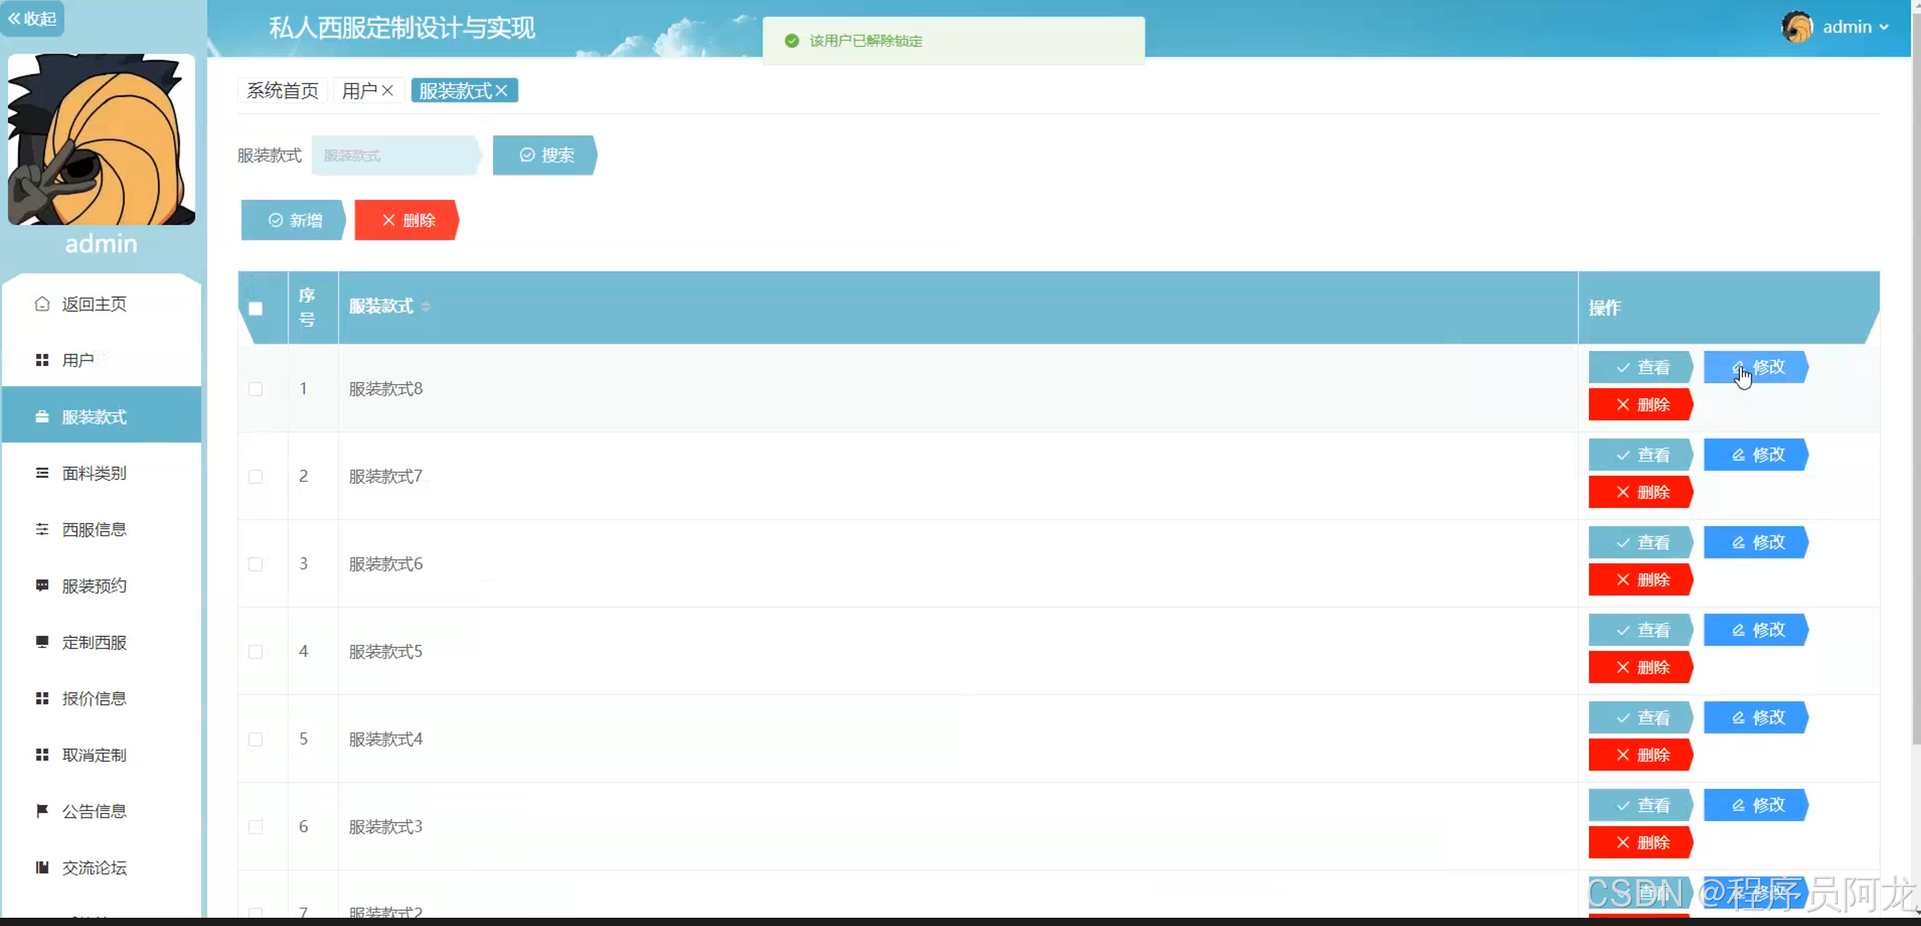
Task: Close the 服装款式 tab with its X
Action: click(502, 91)
